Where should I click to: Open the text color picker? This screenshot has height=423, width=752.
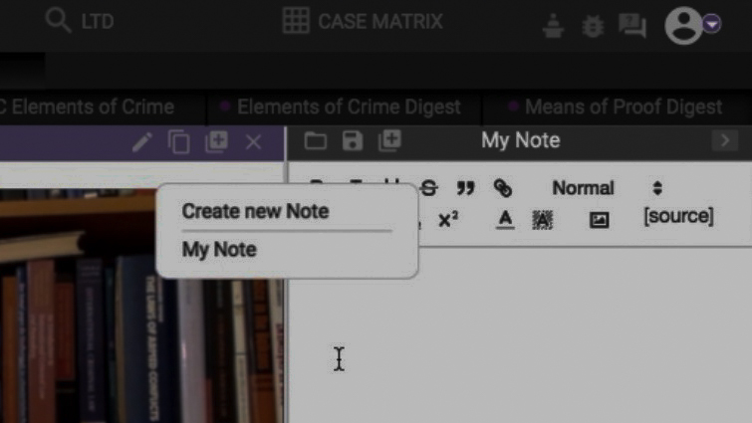(x=505, y=220)
